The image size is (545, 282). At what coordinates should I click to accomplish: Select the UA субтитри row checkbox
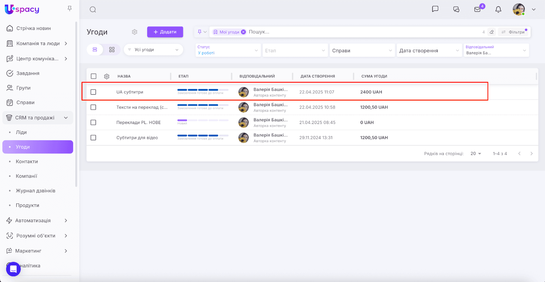[x=93, y=92]
